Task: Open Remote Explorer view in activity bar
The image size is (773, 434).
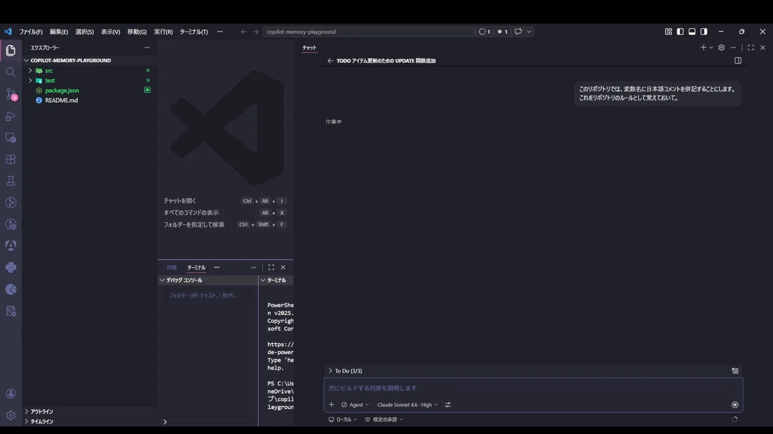Action: (x=11, y=138)
